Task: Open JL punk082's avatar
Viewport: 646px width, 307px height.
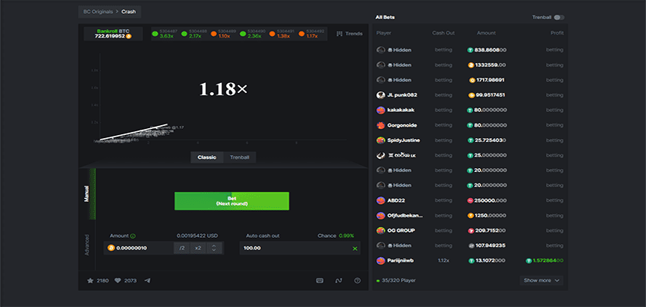Action: [381, 95]
